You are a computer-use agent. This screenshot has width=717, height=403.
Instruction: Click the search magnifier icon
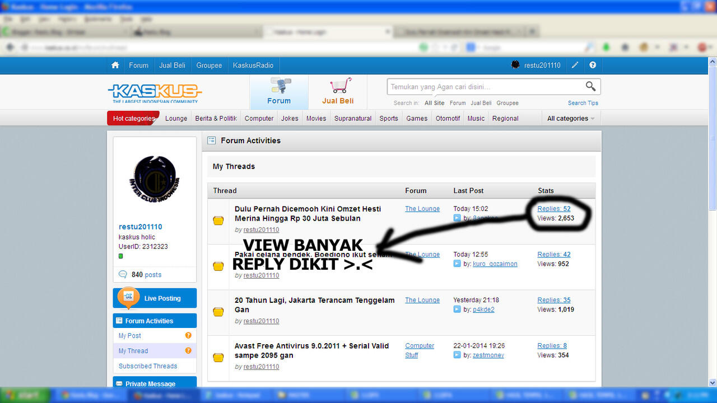[x=590, y=86]
